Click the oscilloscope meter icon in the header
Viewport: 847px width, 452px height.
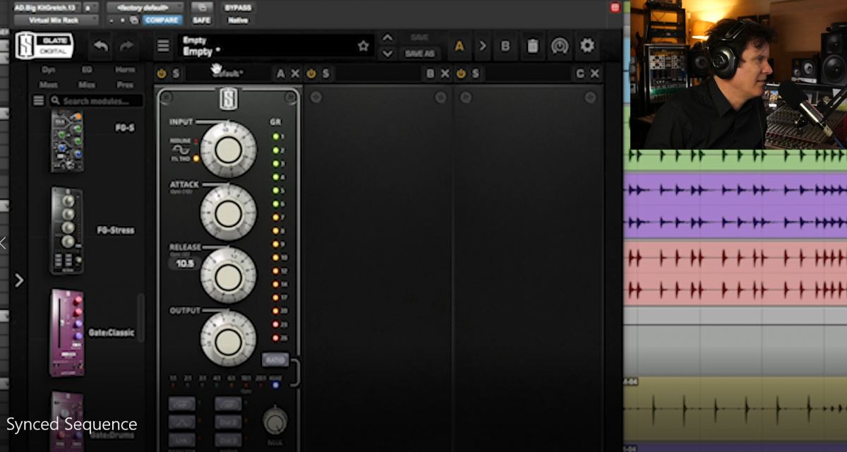pos(560,44)
